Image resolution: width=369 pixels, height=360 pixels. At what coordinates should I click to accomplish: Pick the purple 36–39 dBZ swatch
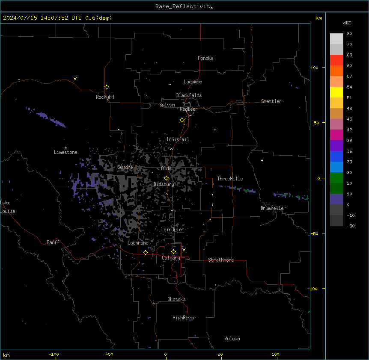[x=336, y=146]
